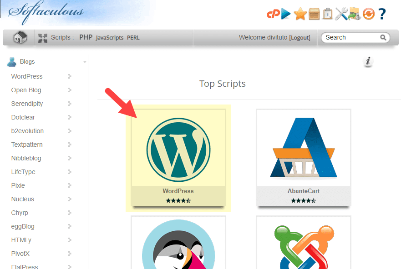The height and width of the screenshot is (269, 401).
Task: Select the JavaScripts tab
Action: point(109,38)
